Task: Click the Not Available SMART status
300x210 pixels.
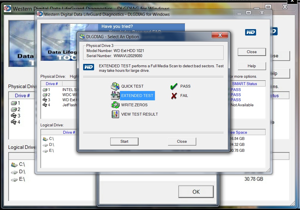Action: (242, 105)
